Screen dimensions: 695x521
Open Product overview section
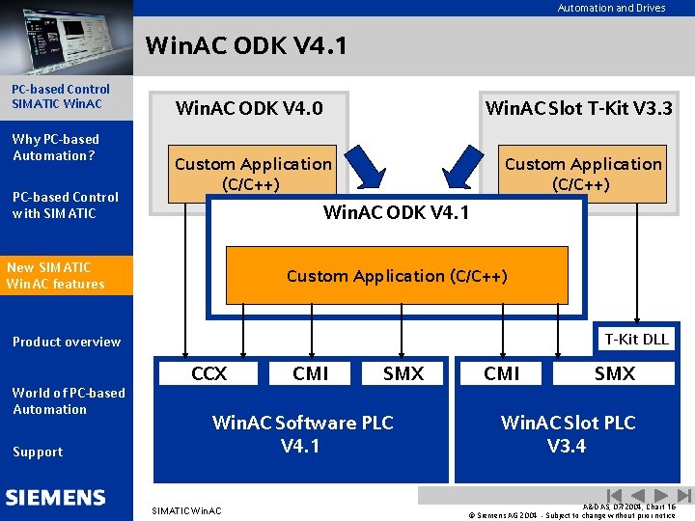coord(67,342)
